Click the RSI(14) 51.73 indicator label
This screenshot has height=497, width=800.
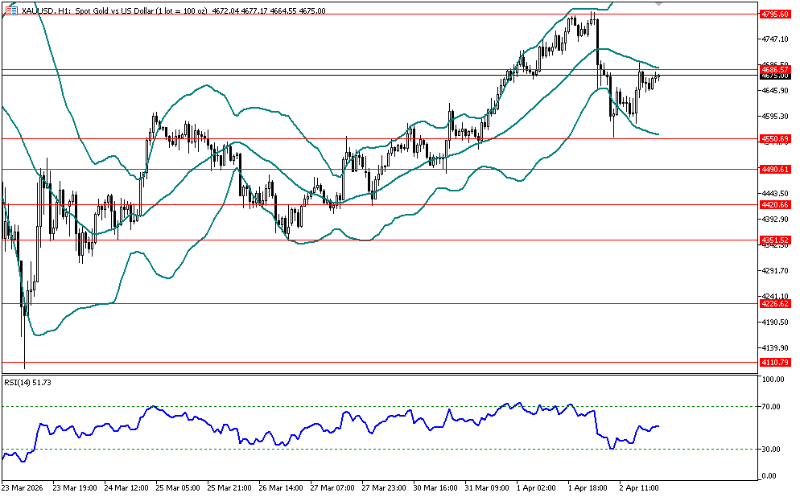pyautogui.click(x=29, y=381)
